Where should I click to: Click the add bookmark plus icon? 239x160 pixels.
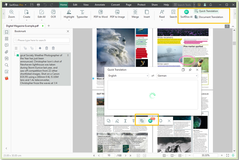pyautogui.click(x=40, y=48)
